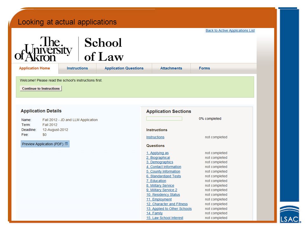The width and height of the screenshot is (305, 229).
Task: Click the 'Application Sections' heading
Action: click(169, 111)
